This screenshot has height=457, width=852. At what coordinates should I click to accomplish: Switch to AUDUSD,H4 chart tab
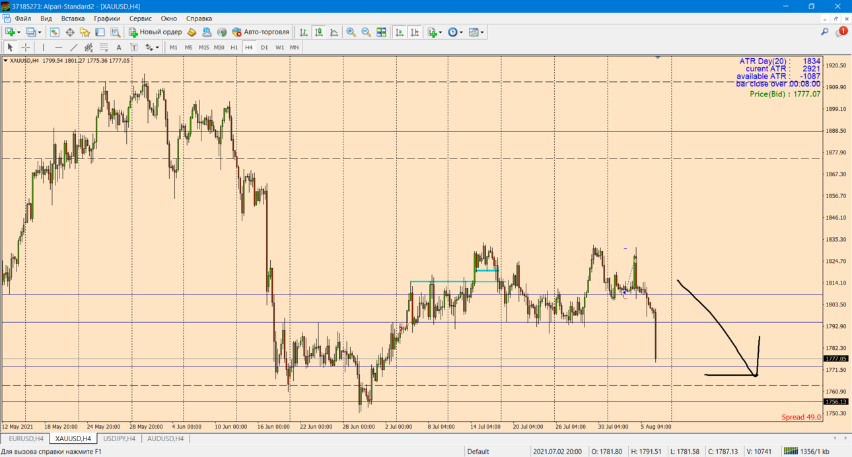pos(165,439)
